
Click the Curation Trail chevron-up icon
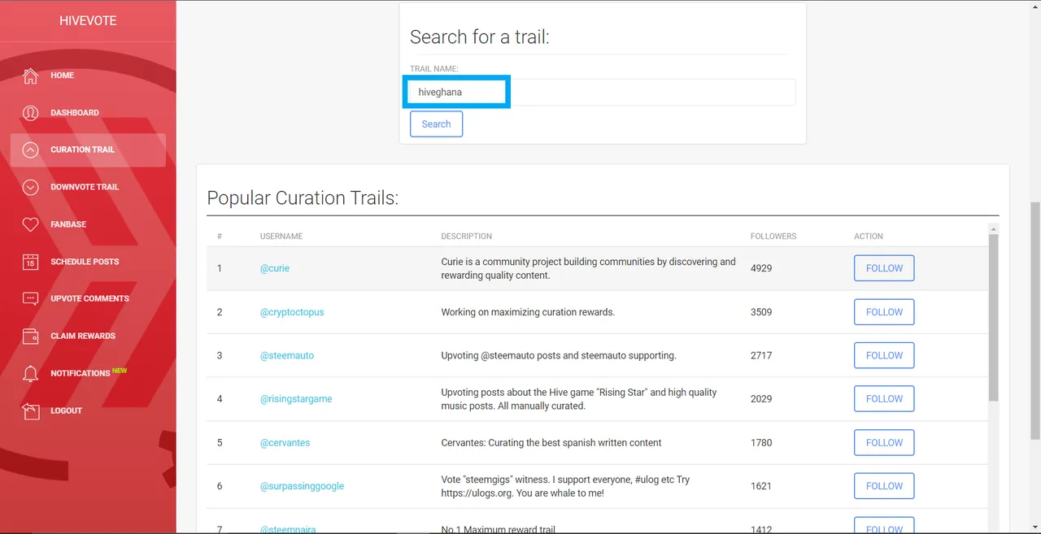click(x=30, y=150)
